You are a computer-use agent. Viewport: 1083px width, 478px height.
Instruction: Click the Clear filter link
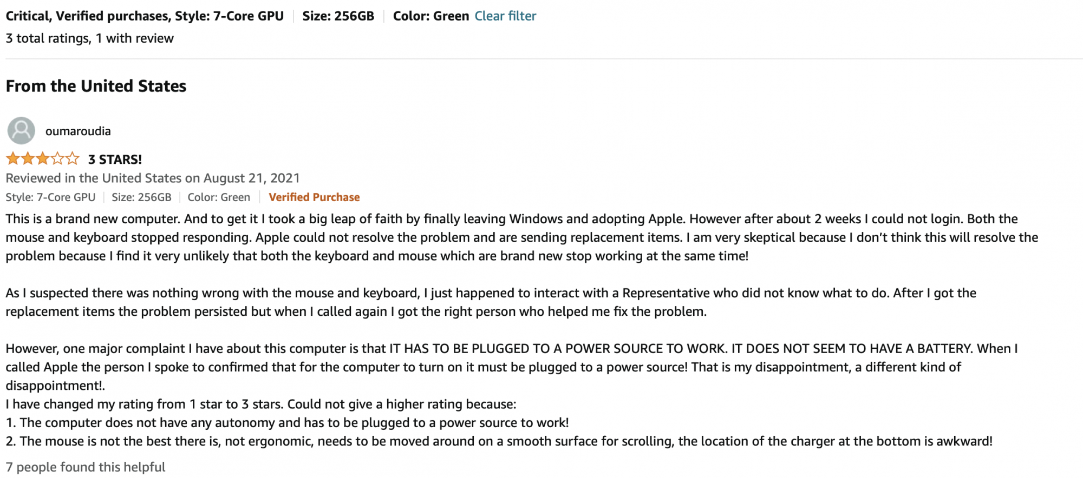tap(505, 16)
